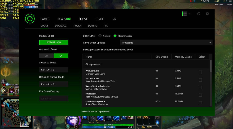233x129 pixels.
Task: Click the Razer Cortex green logo
Action: pyautogui.click(x=30, y=19)
